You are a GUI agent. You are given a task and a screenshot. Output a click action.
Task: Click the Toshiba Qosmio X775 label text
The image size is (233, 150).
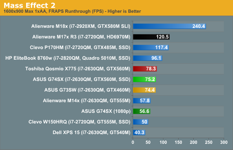[x=78, y=69]
